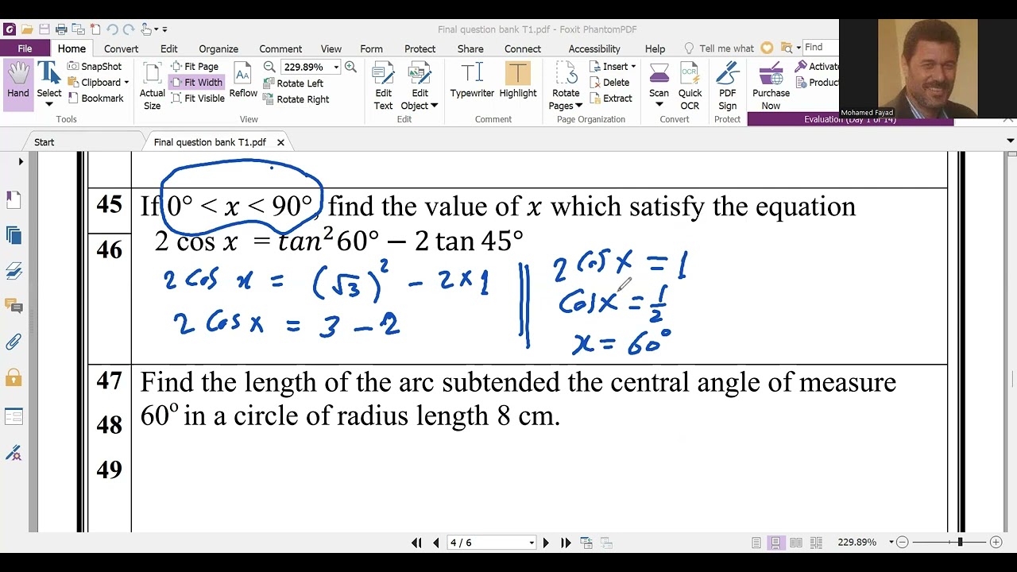This screenshot has width=1017, height=572.
Task: Go to the next page
Action: [x=545, y=543]
